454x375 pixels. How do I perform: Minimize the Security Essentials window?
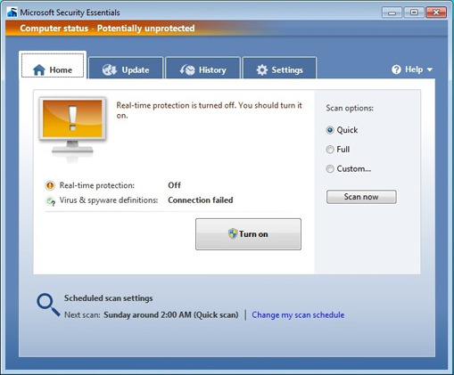392,12
